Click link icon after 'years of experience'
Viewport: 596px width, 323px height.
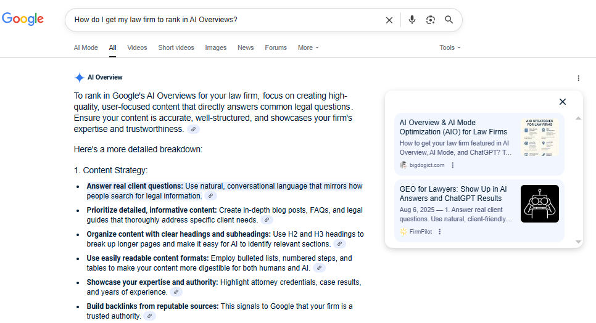click(176, 292)
